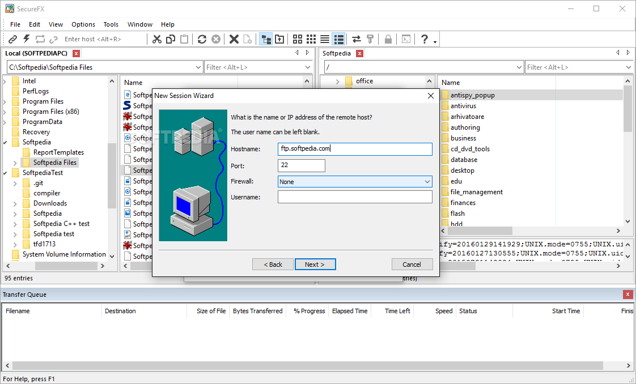
Task: Click the Paste clipboard icon
Action: (x=184, y=39)
